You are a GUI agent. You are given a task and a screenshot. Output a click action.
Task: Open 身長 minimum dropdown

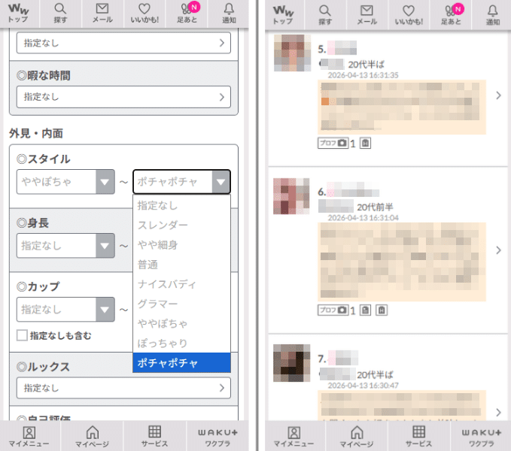pos(65,245)
